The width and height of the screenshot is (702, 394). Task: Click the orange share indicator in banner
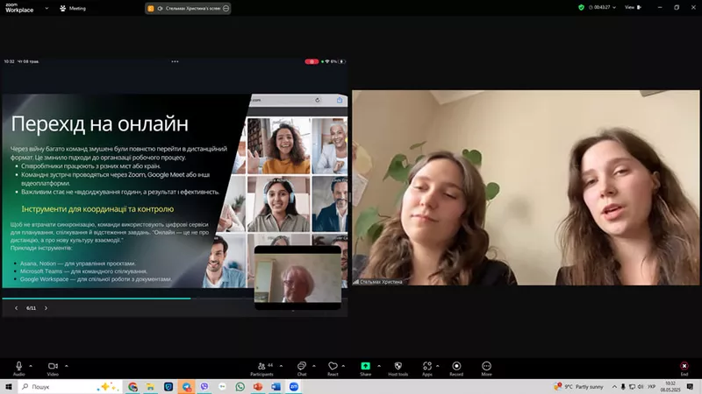[151, 8]
